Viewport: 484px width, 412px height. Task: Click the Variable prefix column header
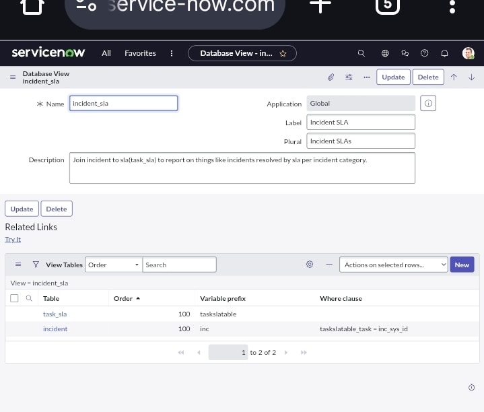click(223, 298)
